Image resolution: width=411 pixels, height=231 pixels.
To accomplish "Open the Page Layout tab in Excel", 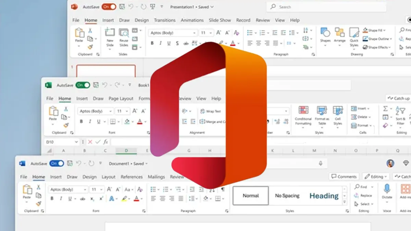I will pos(121,99).
